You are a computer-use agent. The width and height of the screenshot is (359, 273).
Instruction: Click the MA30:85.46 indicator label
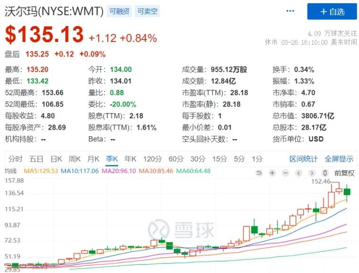156,171
